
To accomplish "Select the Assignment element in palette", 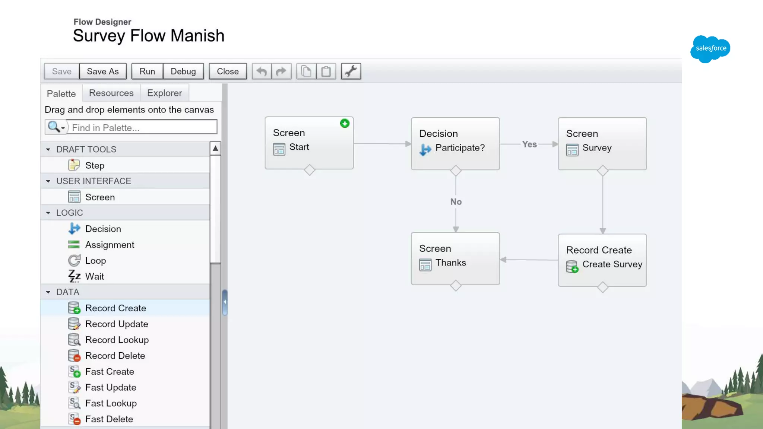I will pyautogui.click(x=110, y=245).
